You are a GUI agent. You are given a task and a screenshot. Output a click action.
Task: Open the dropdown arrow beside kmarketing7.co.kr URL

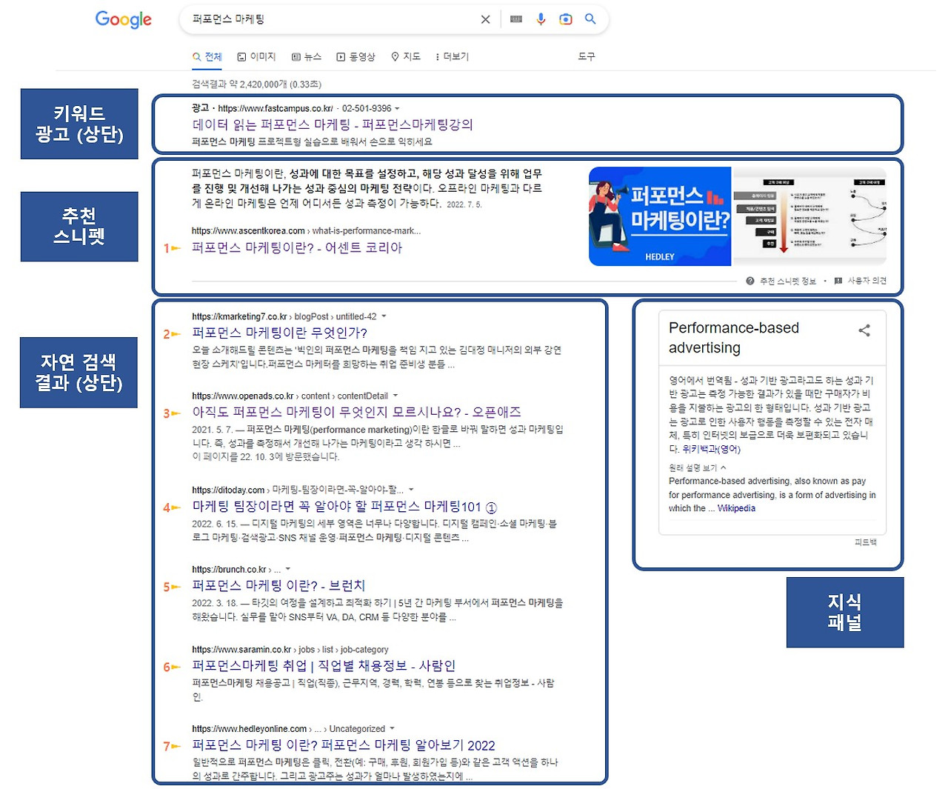click(x=384, y=316)
